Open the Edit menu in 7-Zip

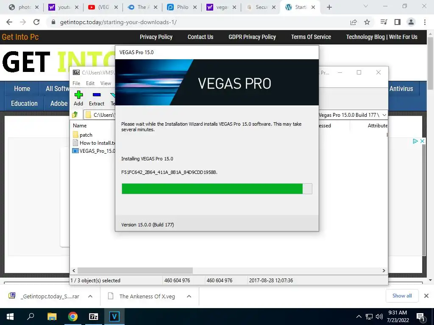(90, 83)
